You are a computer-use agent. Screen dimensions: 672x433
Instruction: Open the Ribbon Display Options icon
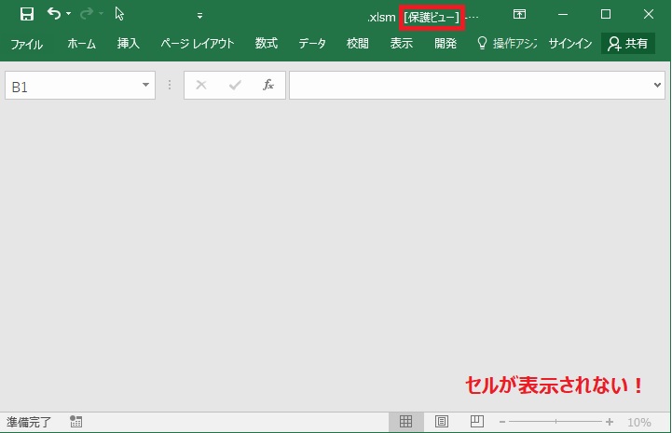coord(519,14)
